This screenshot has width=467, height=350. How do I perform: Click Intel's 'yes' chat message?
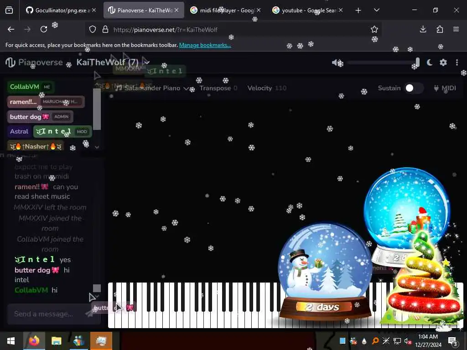click(x=42, y=259)
